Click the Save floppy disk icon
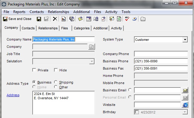Image resolution: width=194 pixels, height=118 pixels. coord(39,19)
